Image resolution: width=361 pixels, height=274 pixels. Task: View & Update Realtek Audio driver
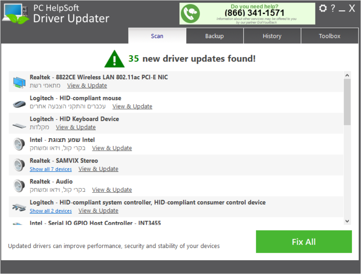click(112, 190)
